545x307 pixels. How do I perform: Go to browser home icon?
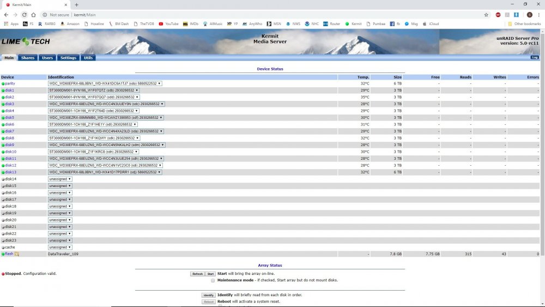(33, 15)
